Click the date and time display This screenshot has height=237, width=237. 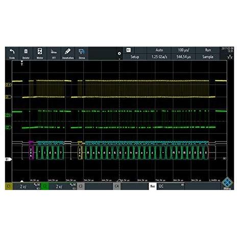coord(227,50)
